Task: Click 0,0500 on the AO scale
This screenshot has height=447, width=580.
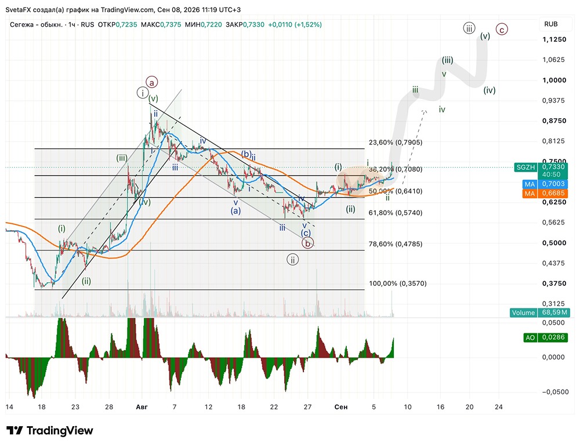Action: pyautogui.click(x=553, y=323)
